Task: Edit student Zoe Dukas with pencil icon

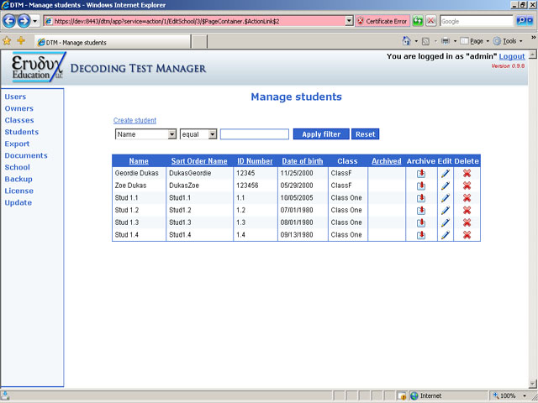Action: pyautogui.click(x=446, y=186)
